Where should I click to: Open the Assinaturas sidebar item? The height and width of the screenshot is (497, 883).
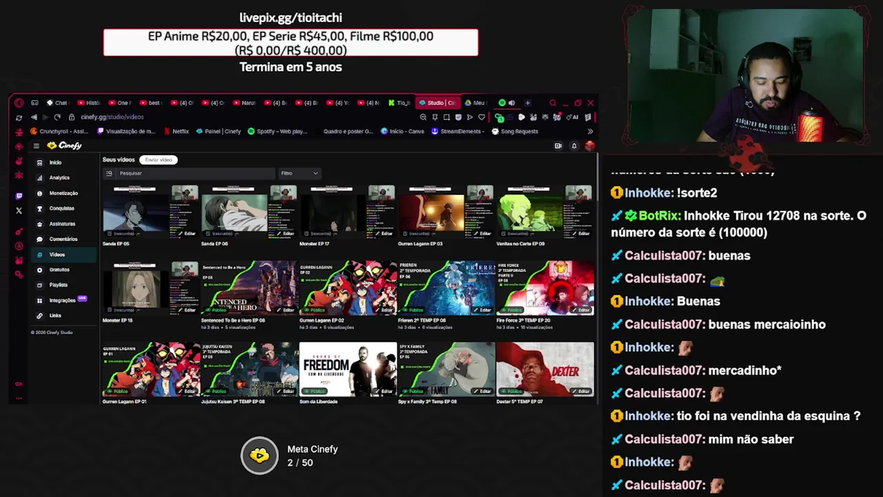coord(62,224)
